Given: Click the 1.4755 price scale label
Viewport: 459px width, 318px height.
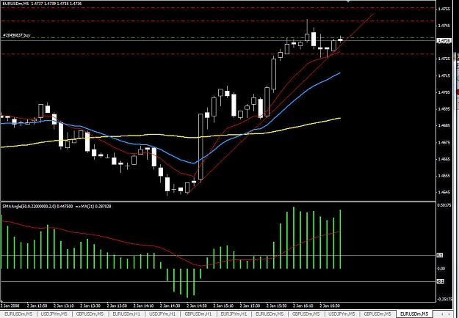Looking at the screenshot, I should point(444,9).
